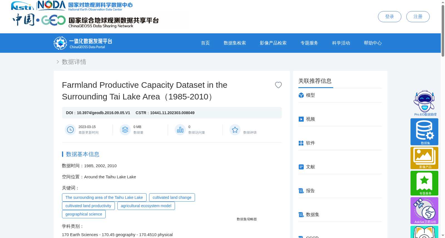
Task: Expand the 报告 related section
Action: click(340, 191)
